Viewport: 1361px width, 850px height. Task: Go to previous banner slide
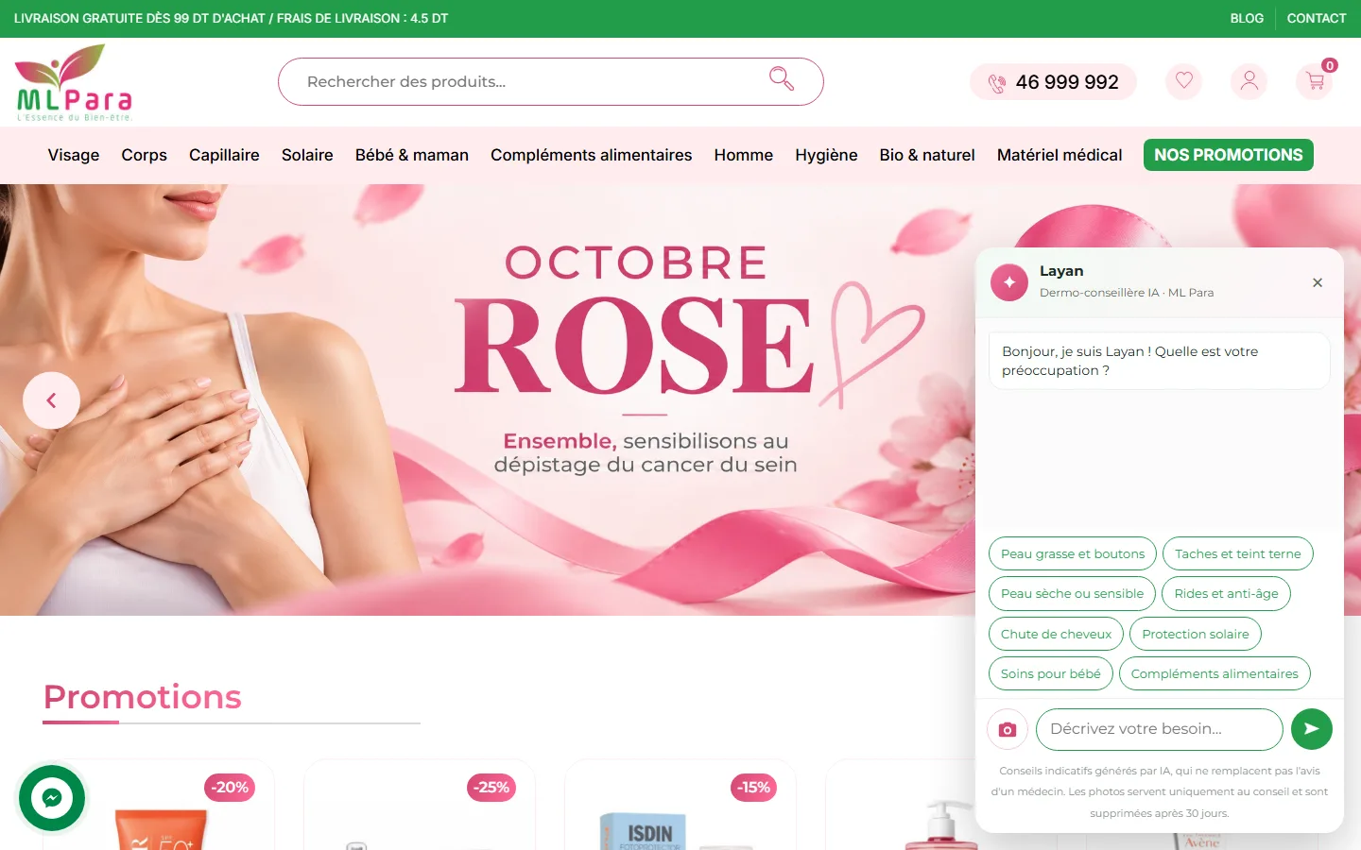[51, 400]
